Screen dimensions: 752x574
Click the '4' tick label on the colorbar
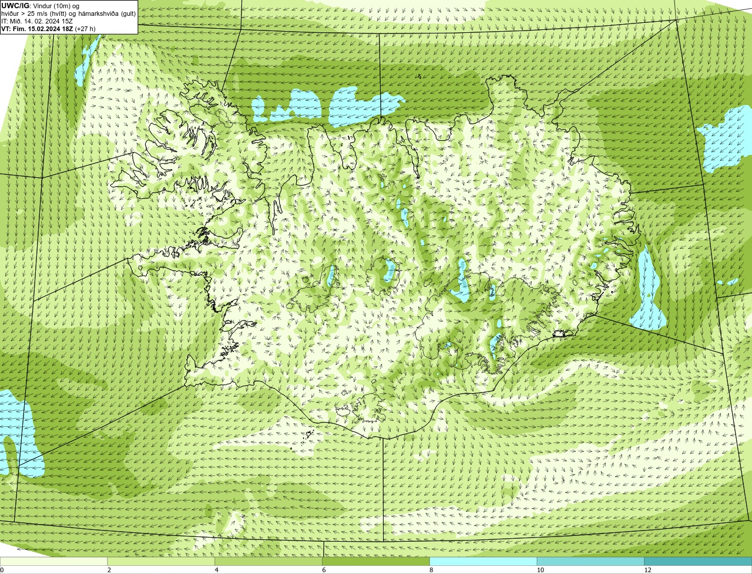tap(217, 570)
